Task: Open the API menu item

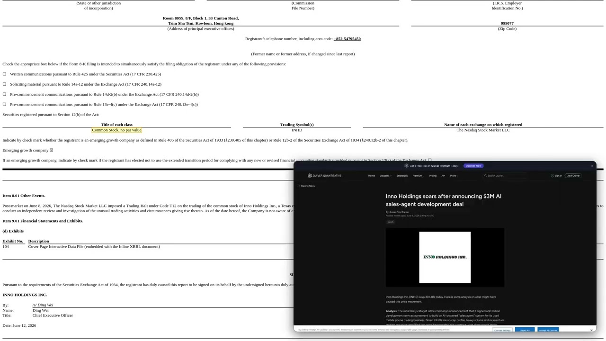Action: click(x=443, y=176)
